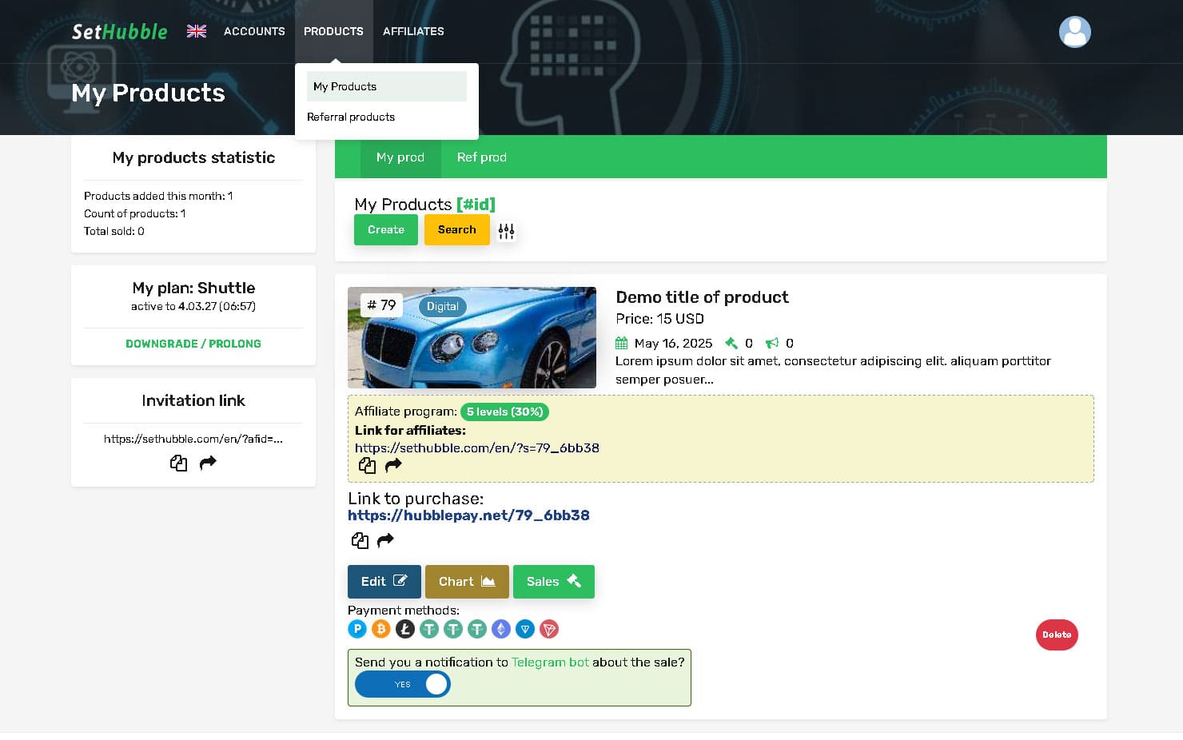Copy the affiliate program link icon
The height and width of the screenshot is (740, 1183).
(367, 465)
